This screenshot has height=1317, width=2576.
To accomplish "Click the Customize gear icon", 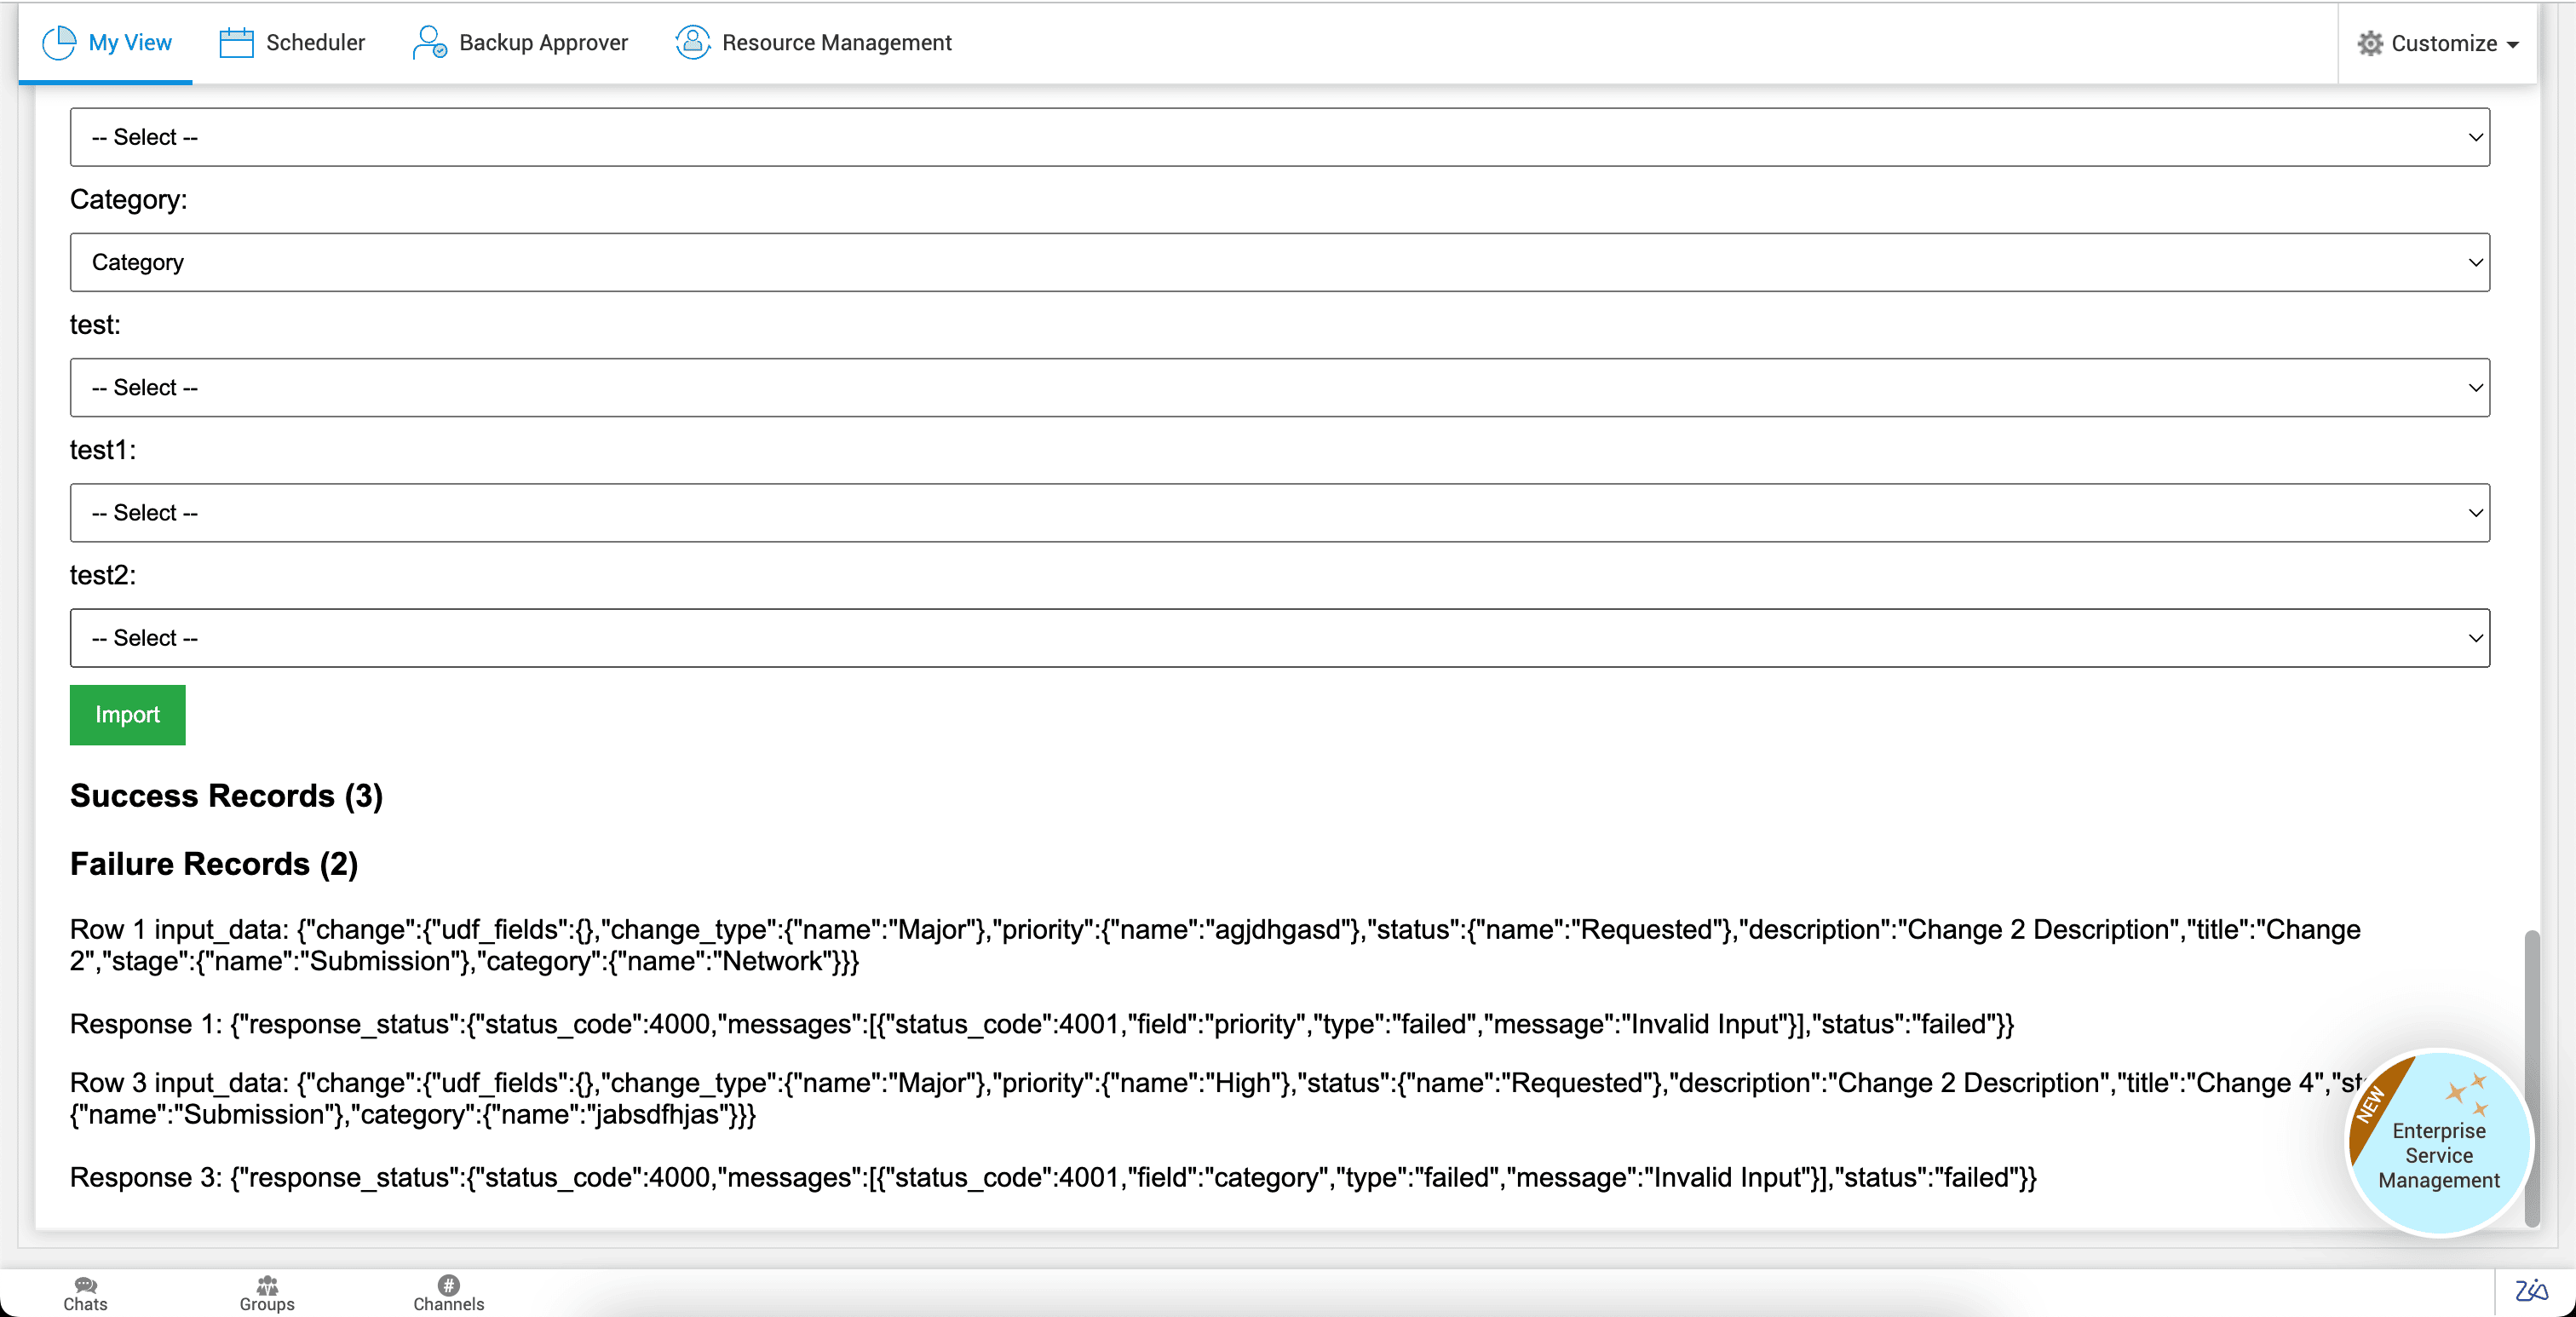I will [x=2369, y=44].
